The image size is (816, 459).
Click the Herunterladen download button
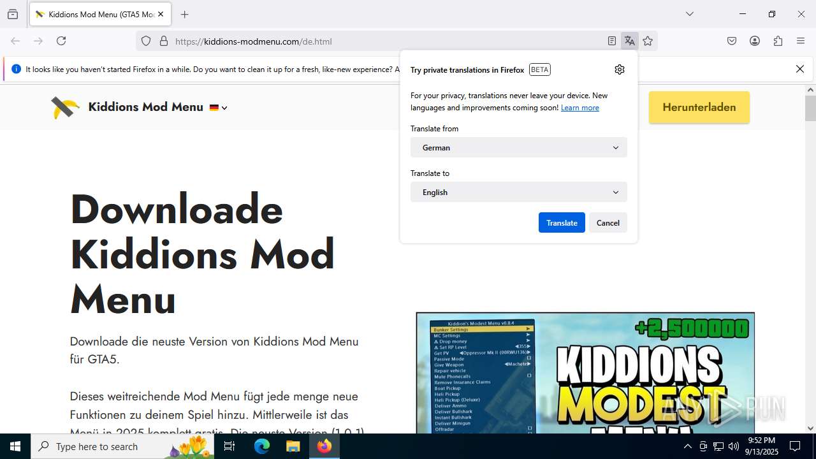click(699, 107)
